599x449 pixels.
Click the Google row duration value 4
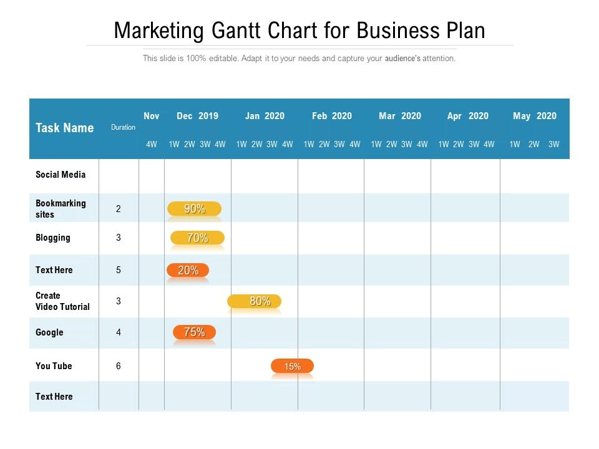119,332
